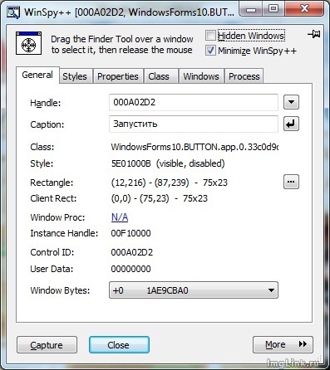Maximize the WinSpy++ window
Viewport: 330px width, 370px height.
coord(273,9)
